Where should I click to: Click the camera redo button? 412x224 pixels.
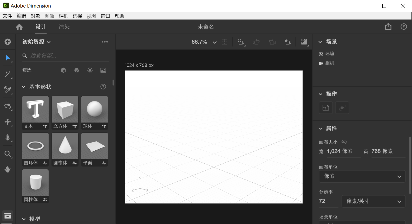tap(272, 42)
